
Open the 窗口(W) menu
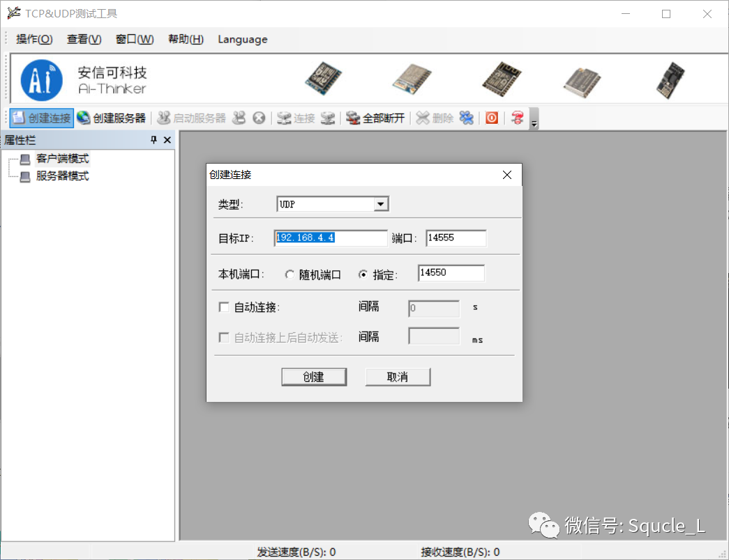[135, 40]
